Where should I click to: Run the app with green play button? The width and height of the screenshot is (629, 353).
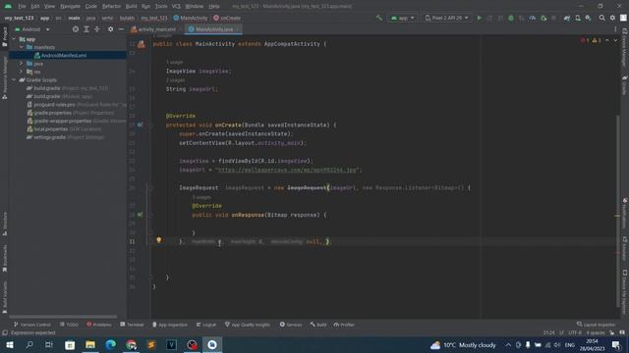point(480,18)
